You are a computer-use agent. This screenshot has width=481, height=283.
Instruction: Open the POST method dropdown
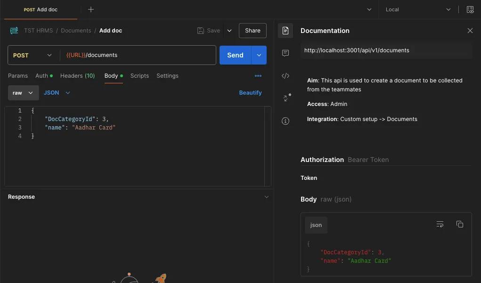(32, 55)
